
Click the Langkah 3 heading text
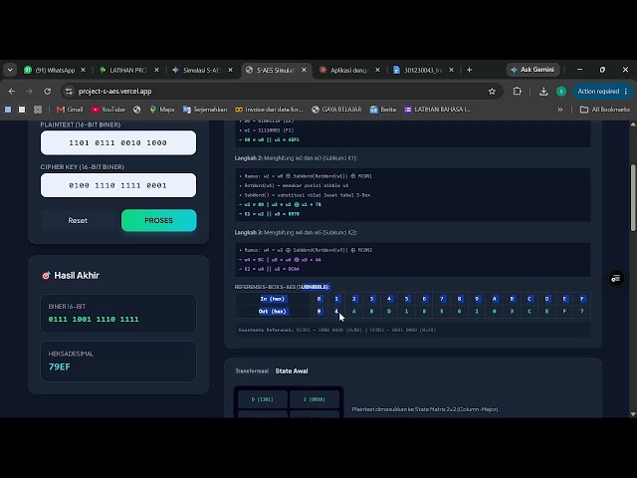coord(296,232)
